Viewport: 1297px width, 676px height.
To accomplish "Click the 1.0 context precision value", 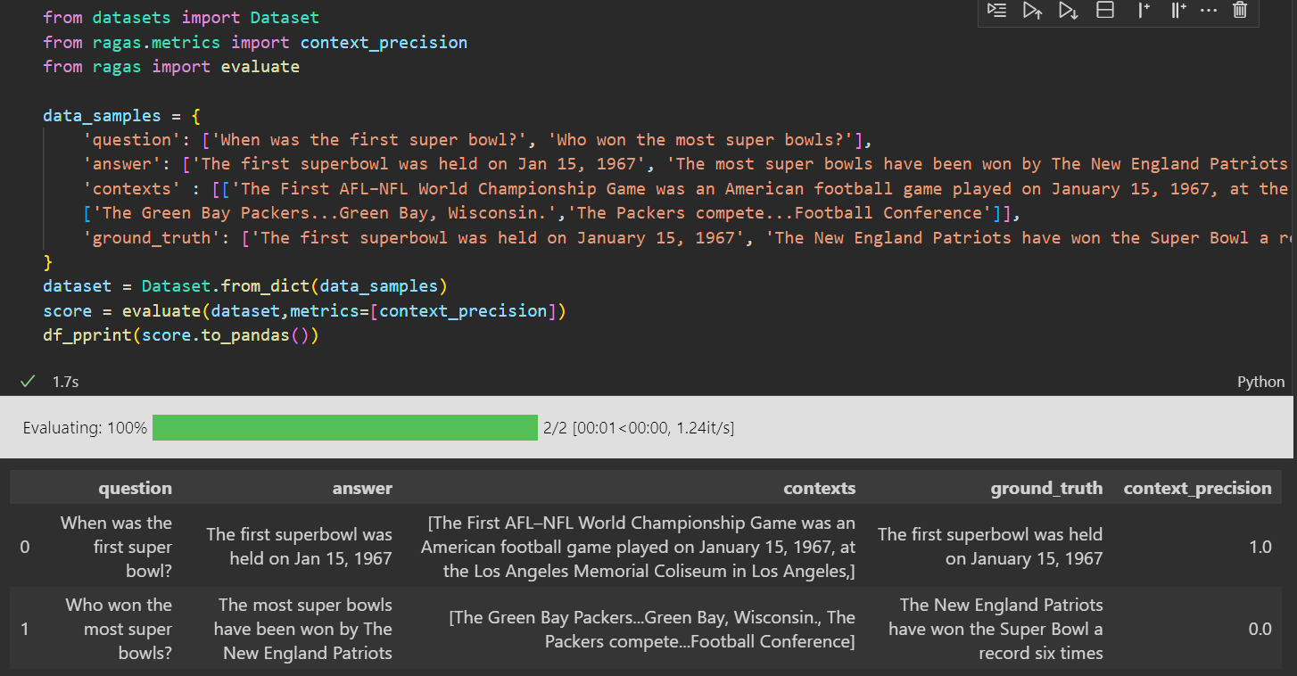I will pos(1260,547).
